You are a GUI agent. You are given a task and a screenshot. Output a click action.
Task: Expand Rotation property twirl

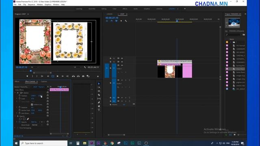(17, 107)
